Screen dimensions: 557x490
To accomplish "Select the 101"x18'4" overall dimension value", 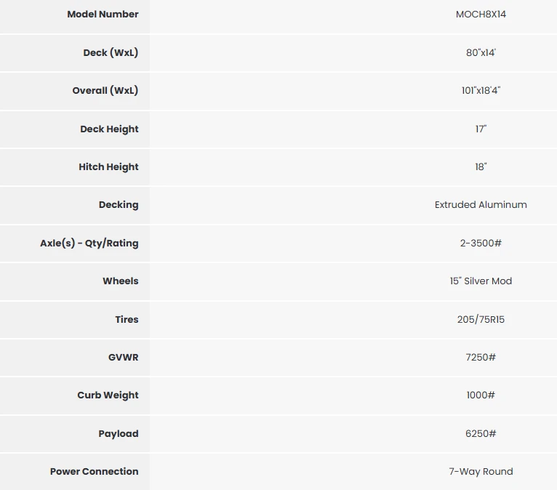I will pos(481,91).
